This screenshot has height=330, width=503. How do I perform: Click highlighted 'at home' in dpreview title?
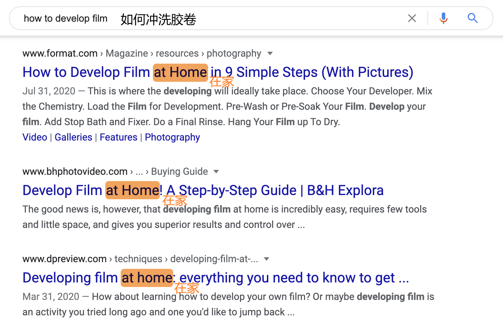pyautogui.click(x=147, y=278)
